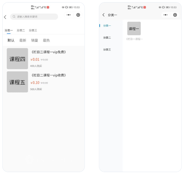Tap back arrow beside the search bar
This screenshot has width=185, height=173.
point(5,17)
